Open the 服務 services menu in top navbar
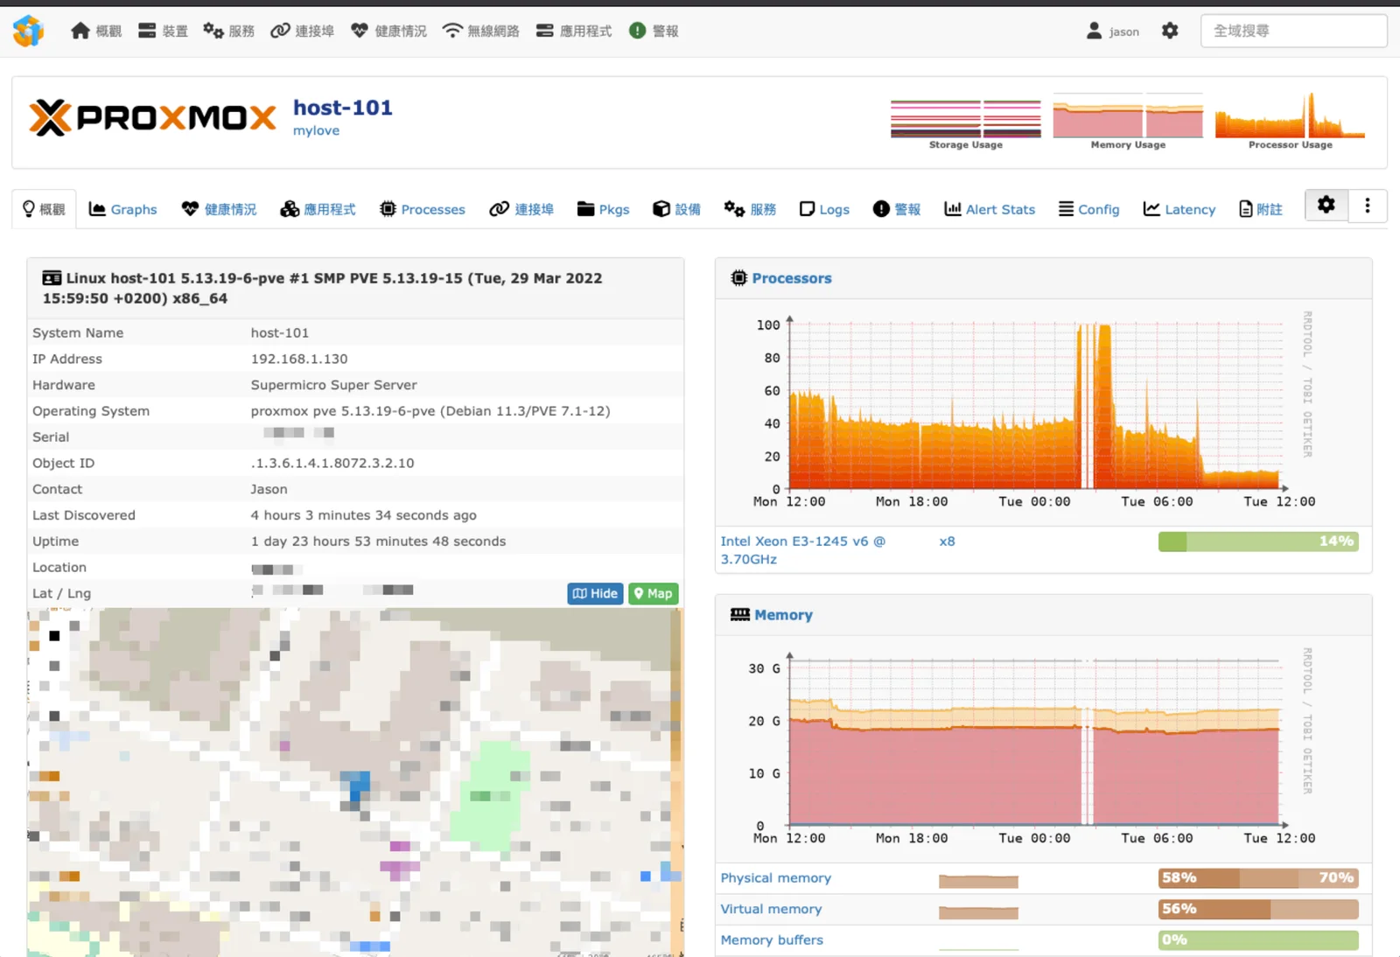1400x957 pixels. [x=228, y=31]
